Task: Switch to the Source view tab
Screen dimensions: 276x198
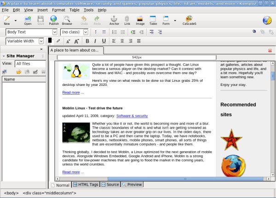Action: [110, 184]
